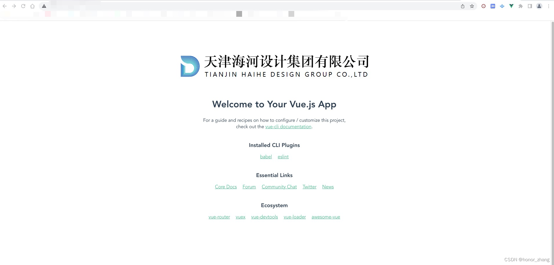Open the eslint plugin link
Image resolution: width=554 pixels, height=265 pixels.
[x=283, y=157]
